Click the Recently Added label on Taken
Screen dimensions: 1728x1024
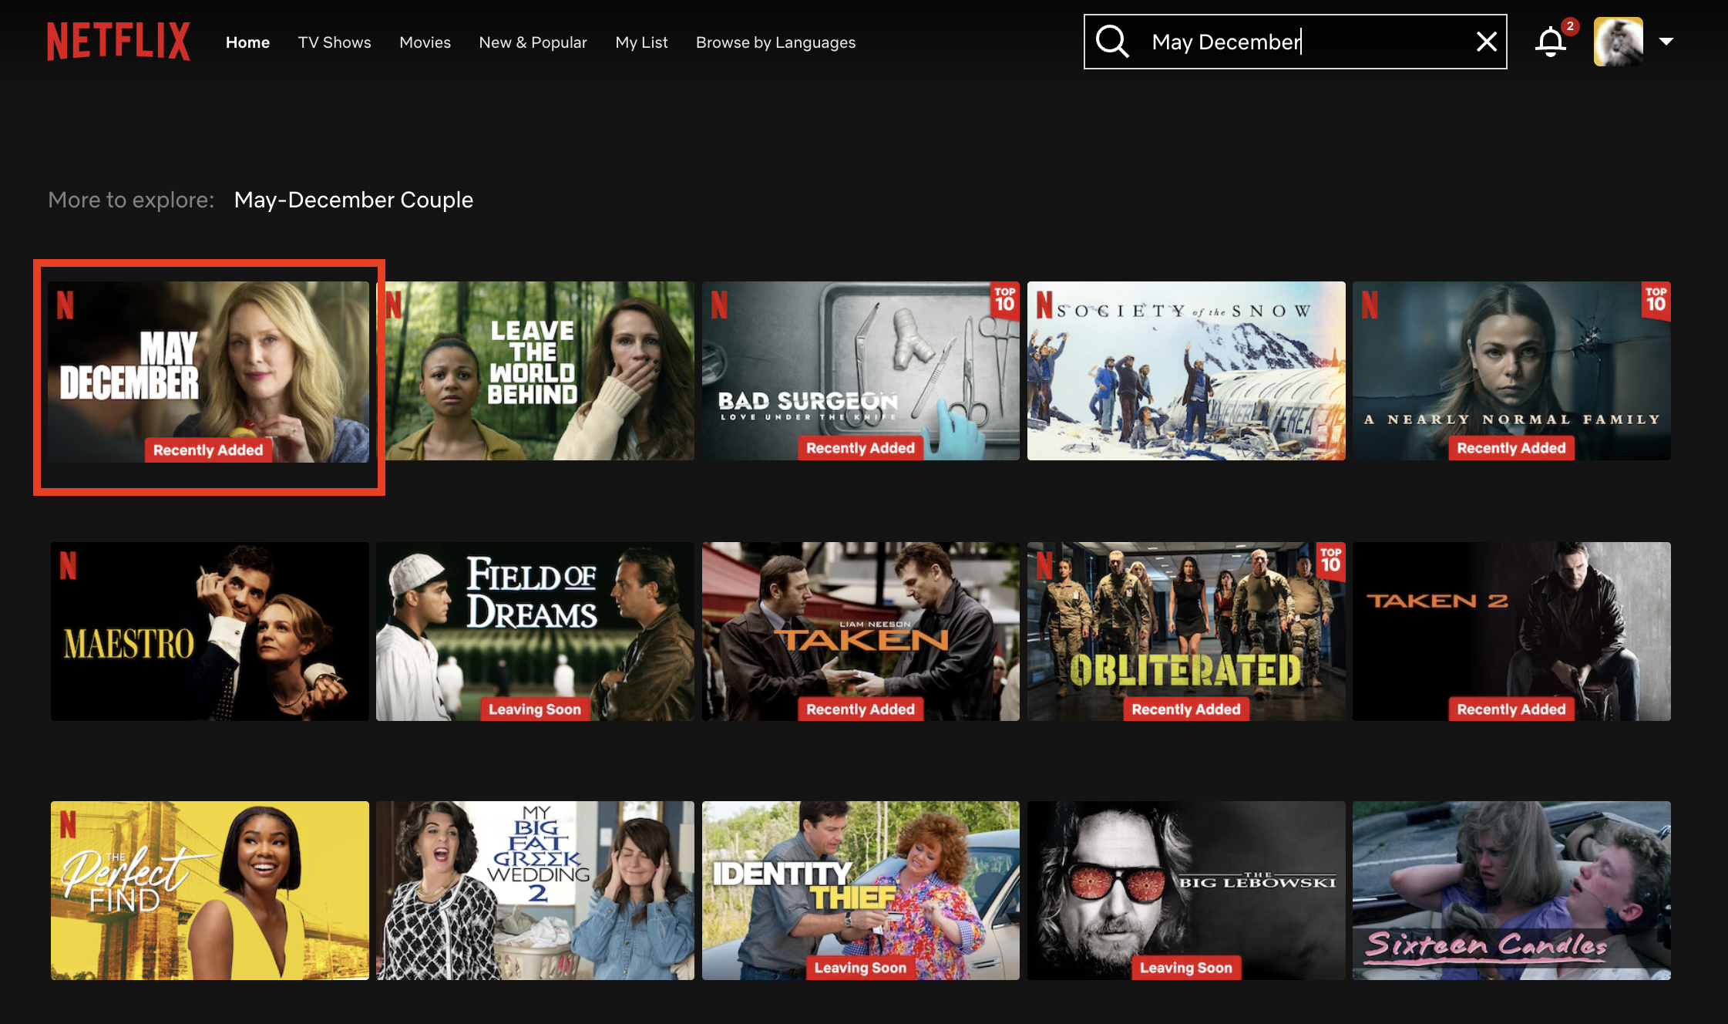point(861,709)
